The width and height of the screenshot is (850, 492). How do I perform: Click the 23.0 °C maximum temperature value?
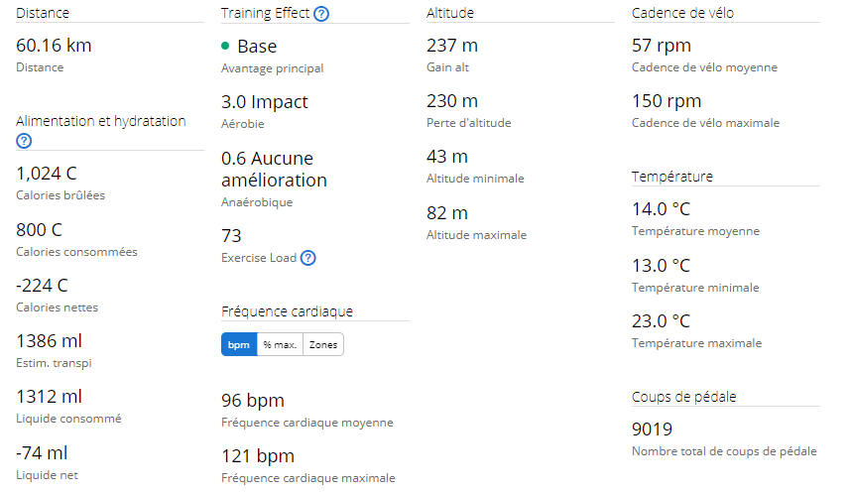pyautogui.click(x=661, y=321)
